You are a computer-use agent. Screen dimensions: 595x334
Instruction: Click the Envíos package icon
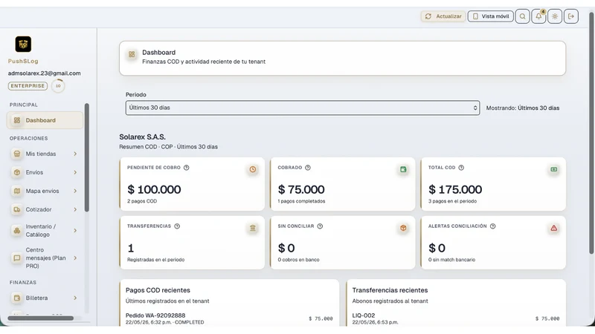(x=16, y=172)
